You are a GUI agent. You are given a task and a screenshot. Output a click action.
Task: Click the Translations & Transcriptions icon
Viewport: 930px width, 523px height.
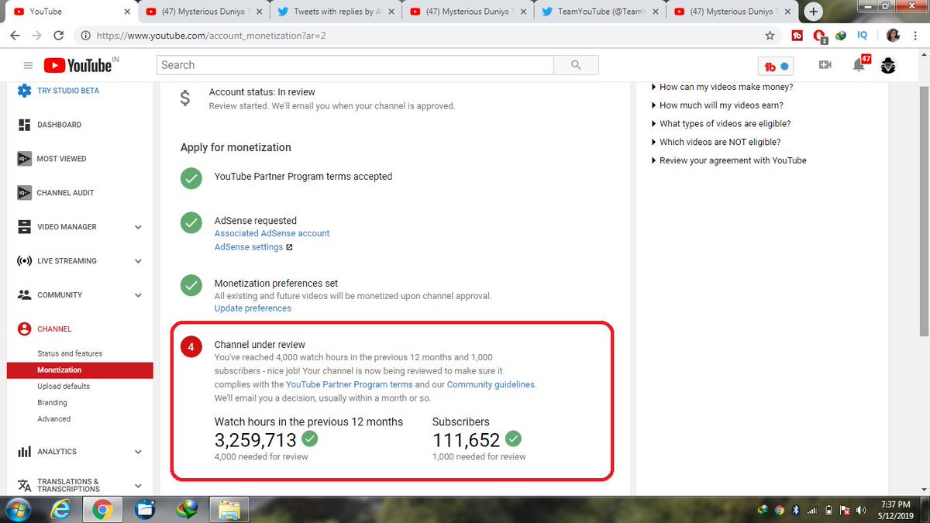point(24,486)
